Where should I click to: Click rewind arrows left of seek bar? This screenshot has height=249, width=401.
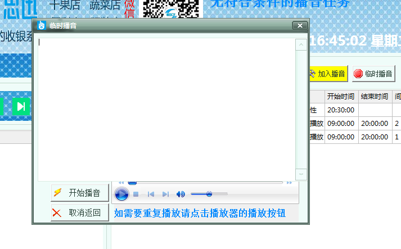pyautogui.click(x=121, y=183)
